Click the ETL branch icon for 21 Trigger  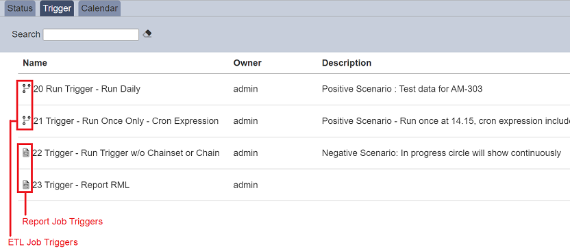click(x=26, y=120)
